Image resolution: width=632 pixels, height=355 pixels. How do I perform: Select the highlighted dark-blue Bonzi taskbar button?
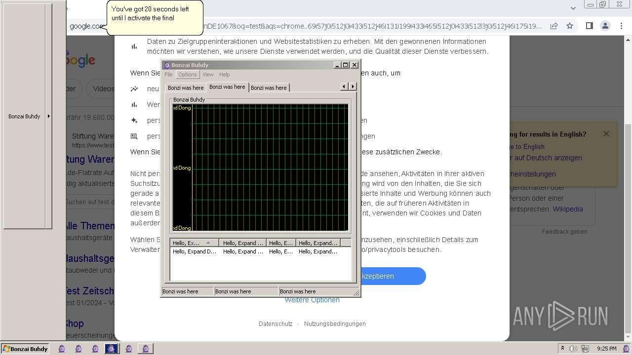(x=112, y=349)
